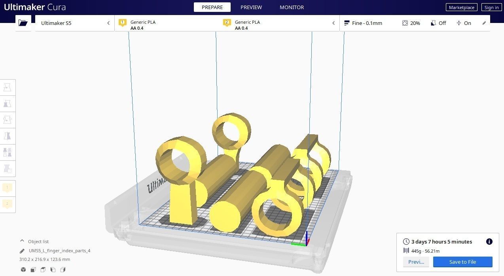Click the 445g · 56.21m material estimate
The image size is (504, 276).
coord(425,251)
